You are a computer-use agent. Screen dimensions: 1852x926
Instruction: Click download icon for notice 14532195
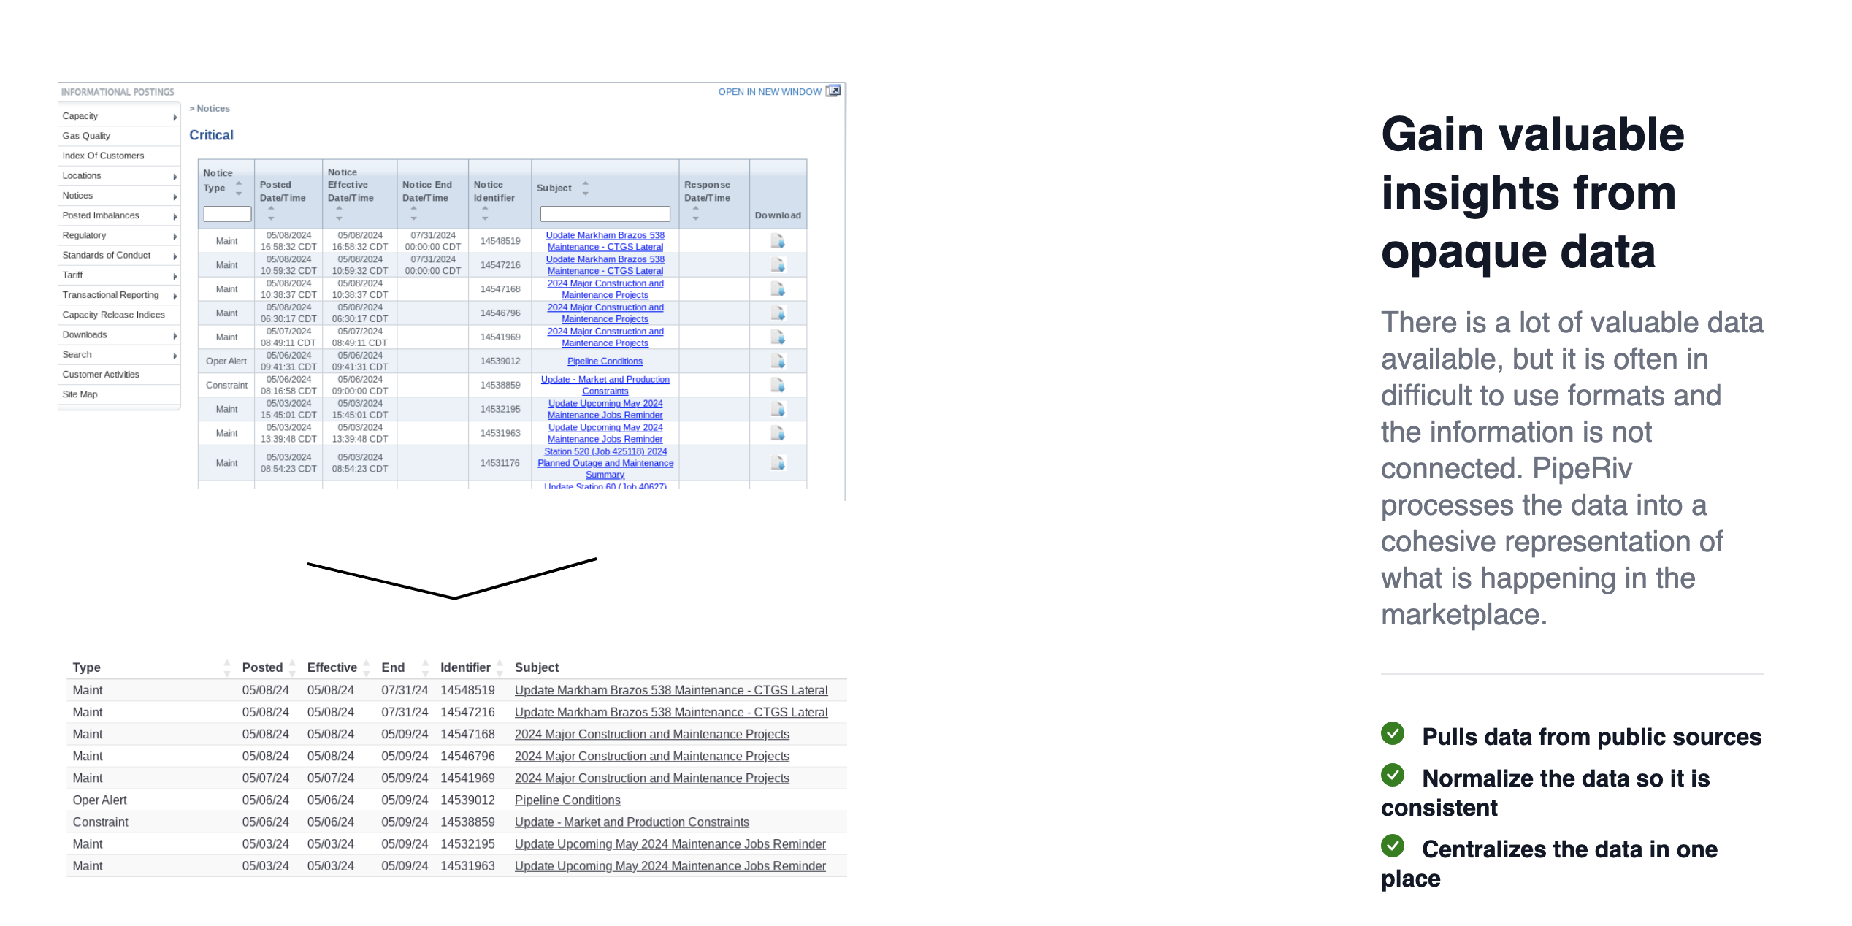point(778,409)
